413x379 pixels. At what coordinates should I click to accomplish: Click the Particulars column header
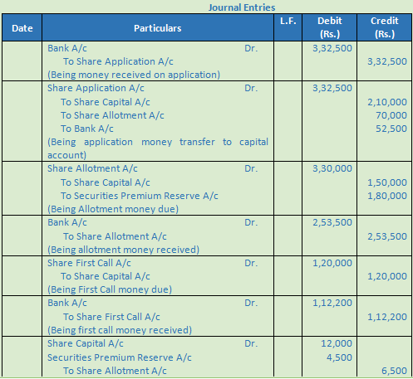158,28
